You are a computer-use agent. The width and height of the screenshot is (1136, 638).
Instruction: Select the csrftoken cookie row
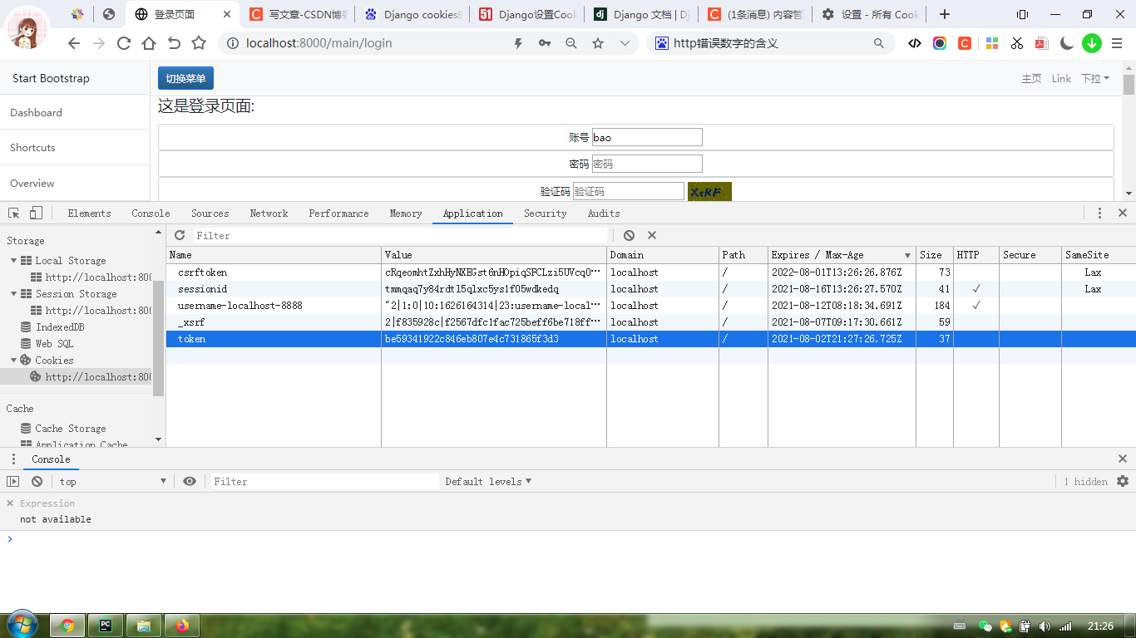(x=650, y=272)
